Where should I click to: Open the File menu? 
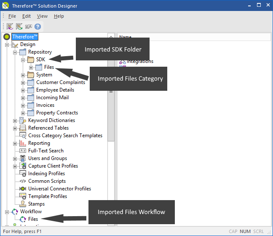(x=12, y=16)
